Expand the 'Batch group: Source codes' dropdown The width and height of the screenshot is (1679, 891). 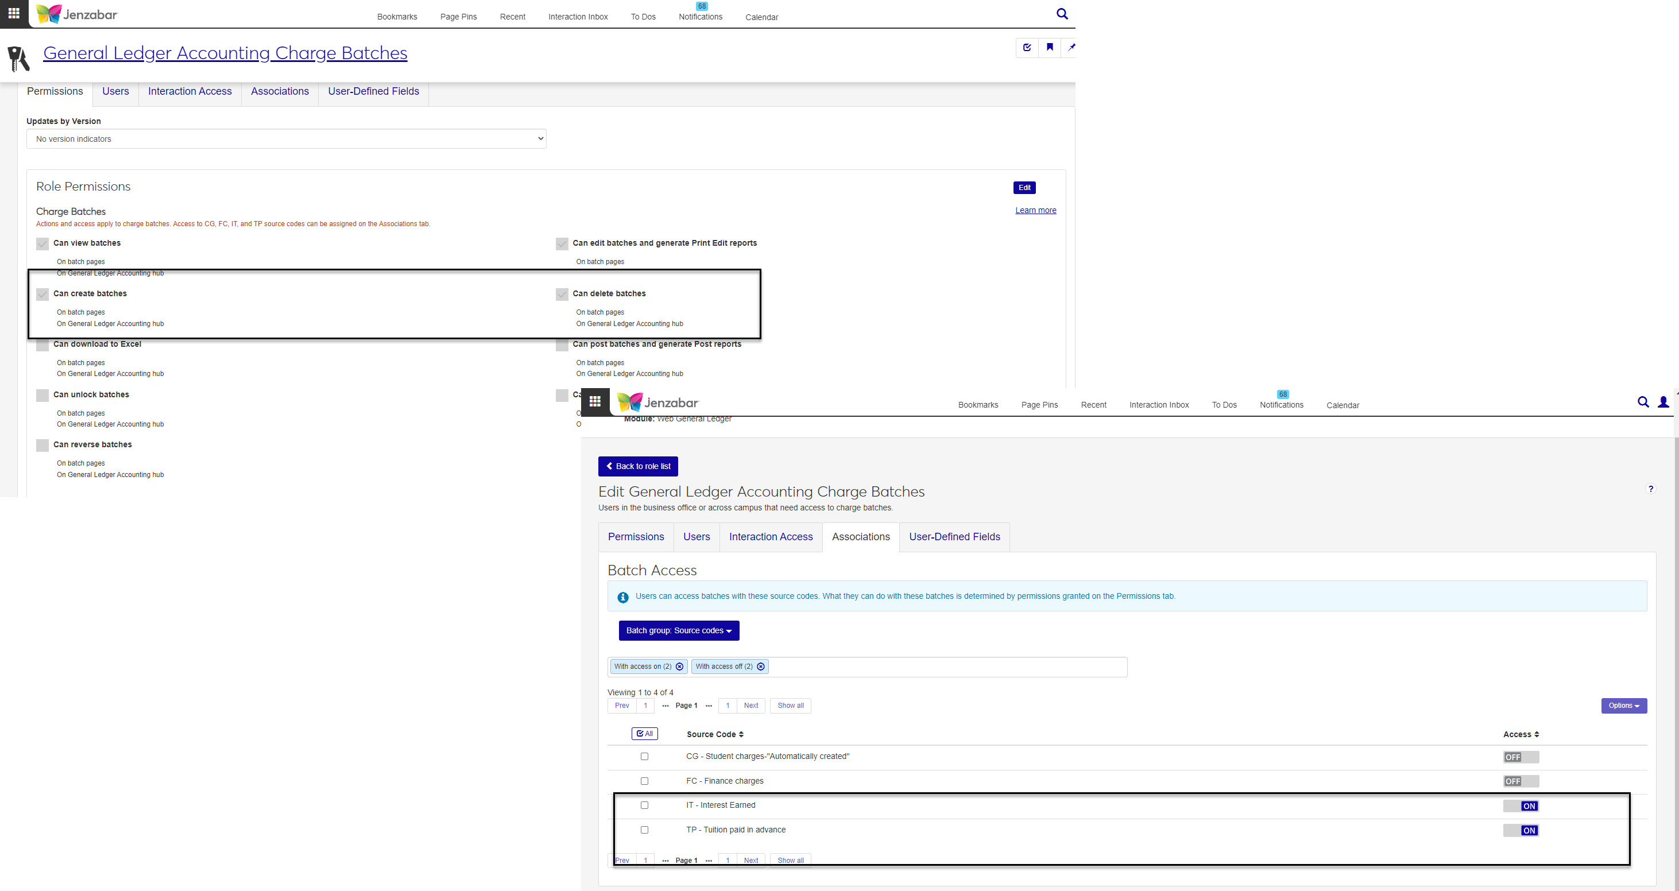click(679, 630)
